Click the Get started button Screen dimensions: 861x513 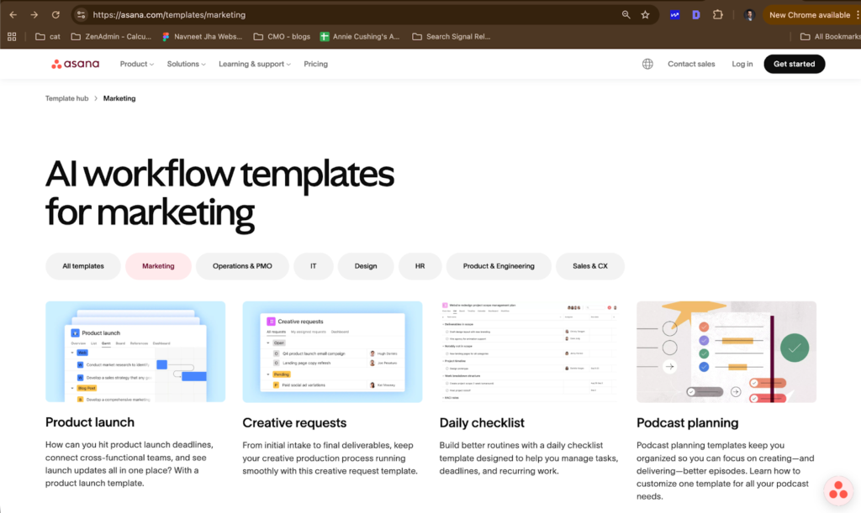[794, 64]
